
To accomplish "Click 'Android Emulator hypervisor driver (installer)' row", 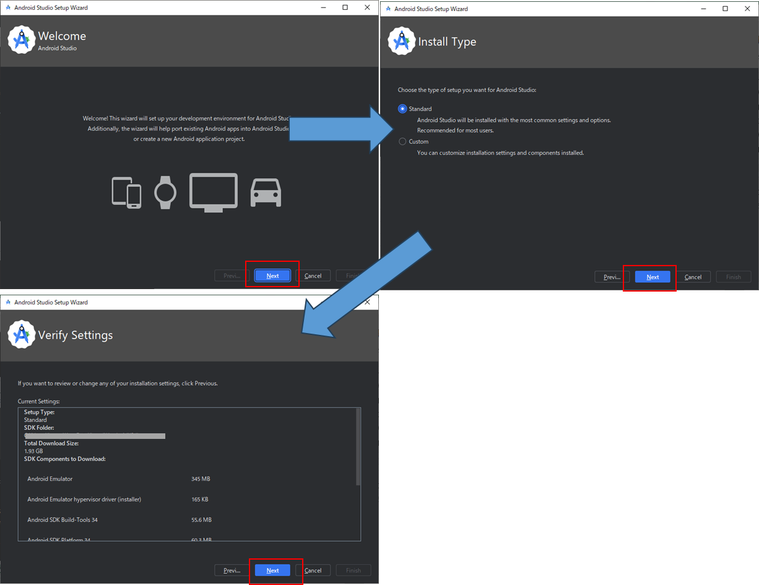I will tap(189, 500).
